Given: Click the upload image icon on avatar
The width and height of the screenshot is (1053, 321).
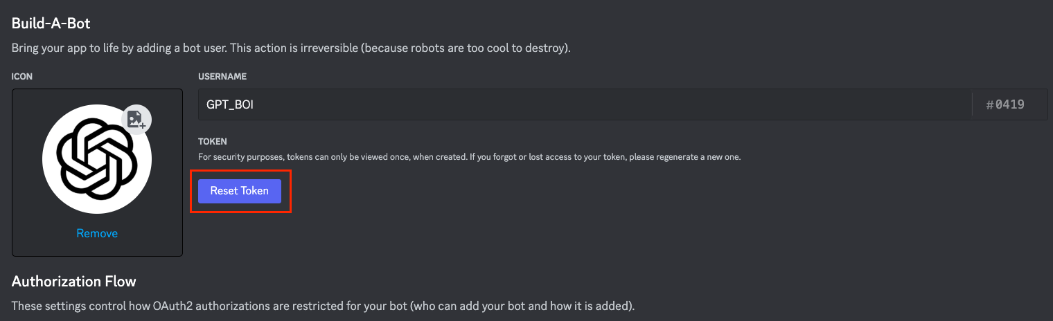Looking at the screenshot, I should (136, 120).
